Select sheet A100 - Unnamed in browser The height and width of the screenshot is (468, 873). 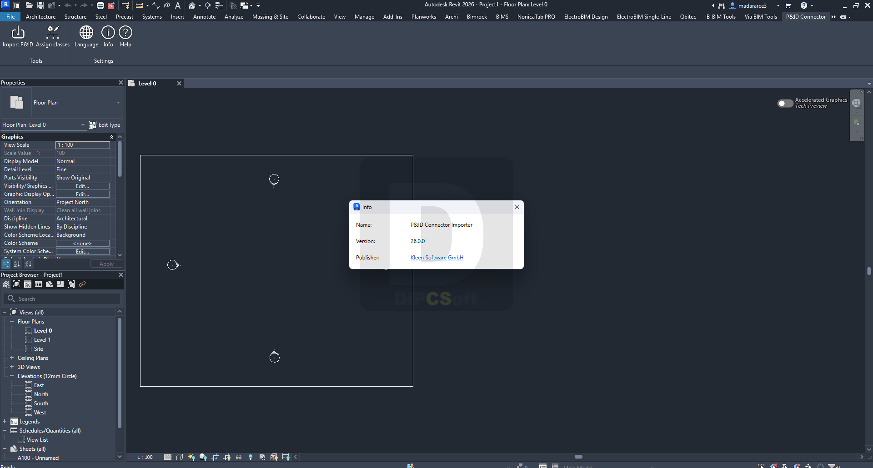[x=38, y=458]
